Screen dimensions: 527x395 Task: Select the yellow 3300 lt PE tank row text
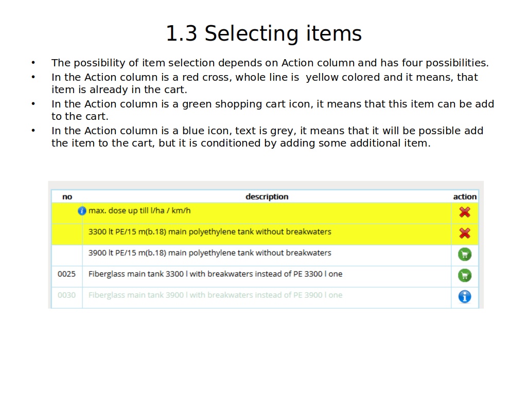tap(209, 232)
